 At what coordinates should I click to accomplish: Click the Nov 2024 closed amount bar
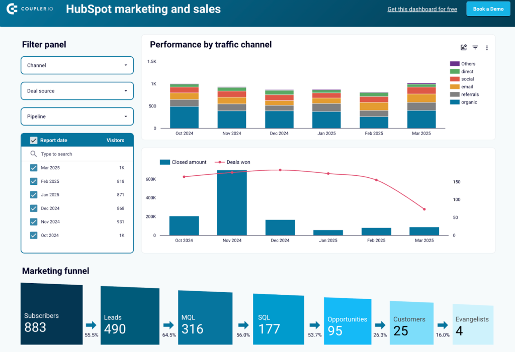click(x=232, y=202)
